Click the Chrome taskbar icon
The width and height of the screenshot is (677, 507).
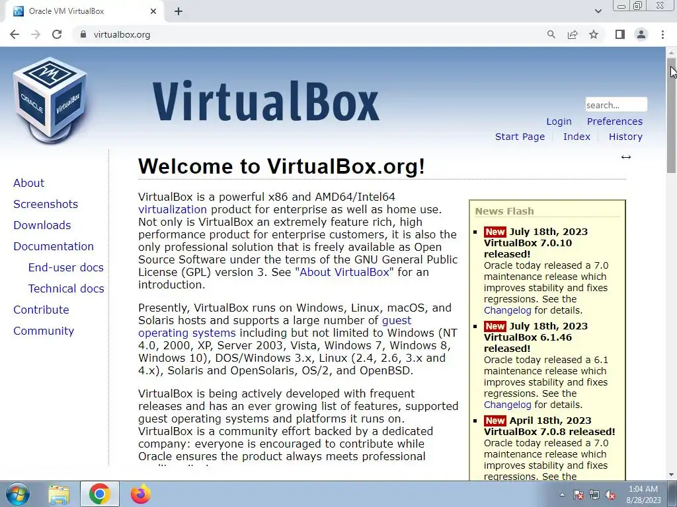pos(100,494)
